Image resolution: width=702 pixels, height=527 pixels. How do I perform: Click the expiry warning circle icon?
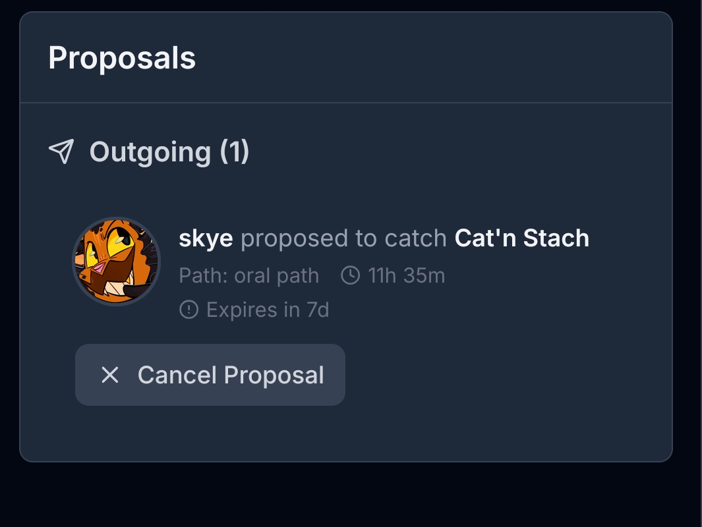click(189, 309)
